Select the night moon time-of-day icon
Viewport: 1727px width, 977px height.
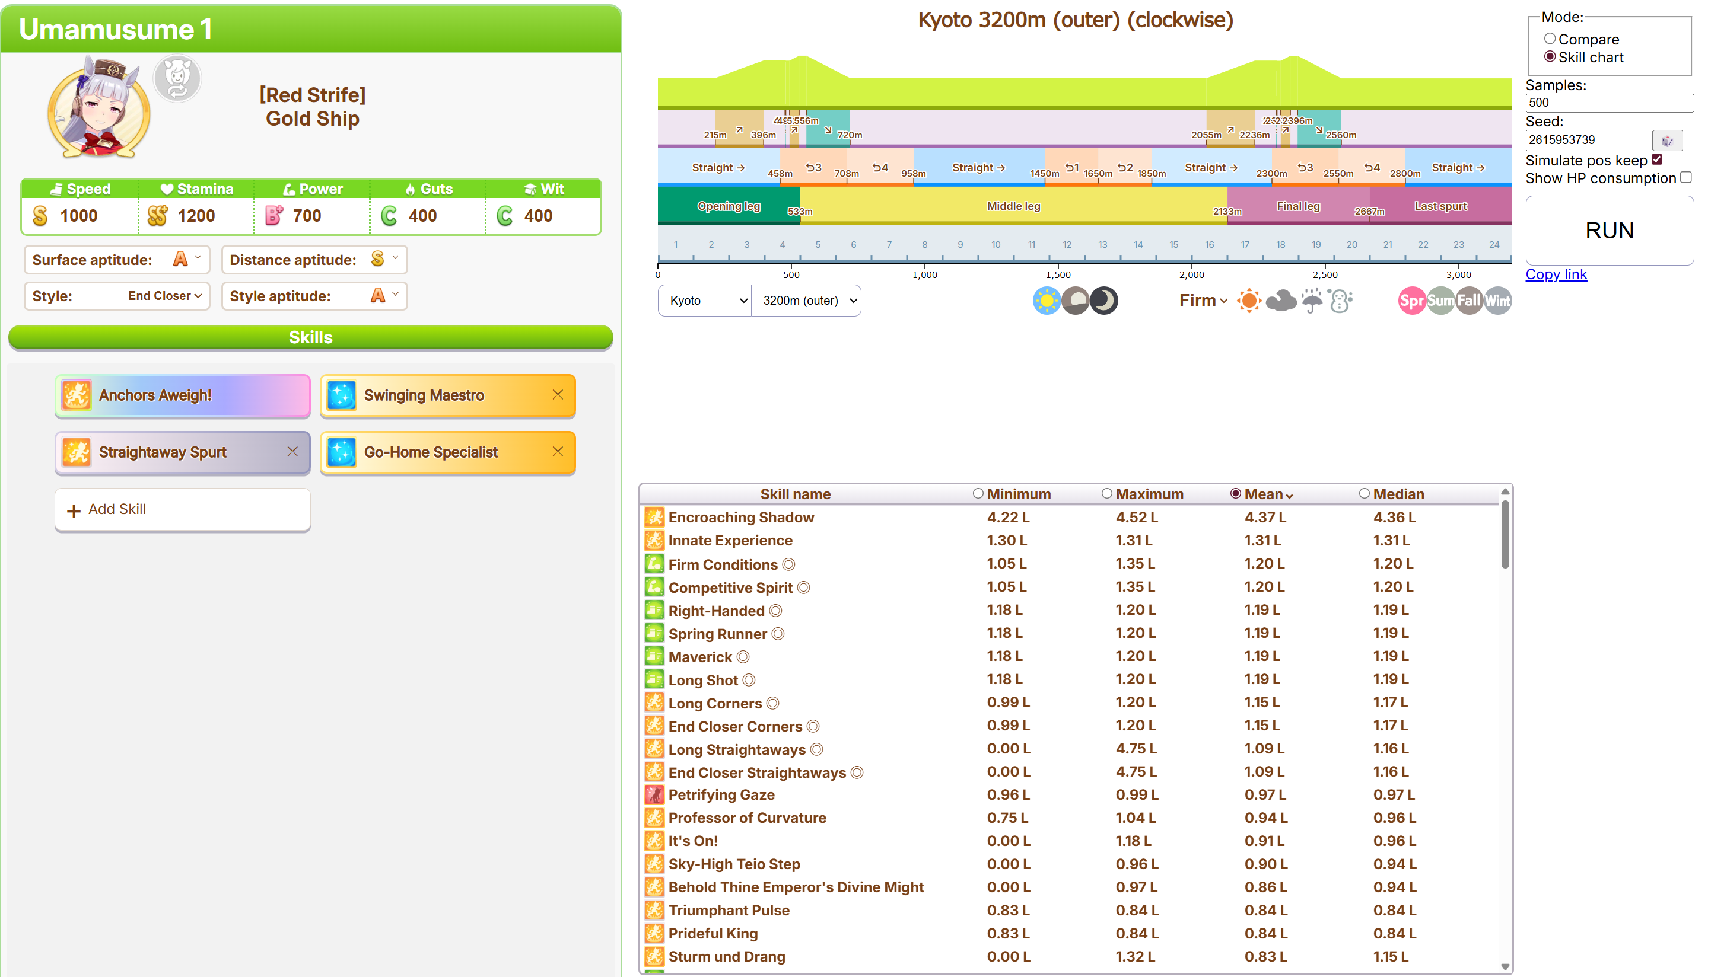(1103, 301)
